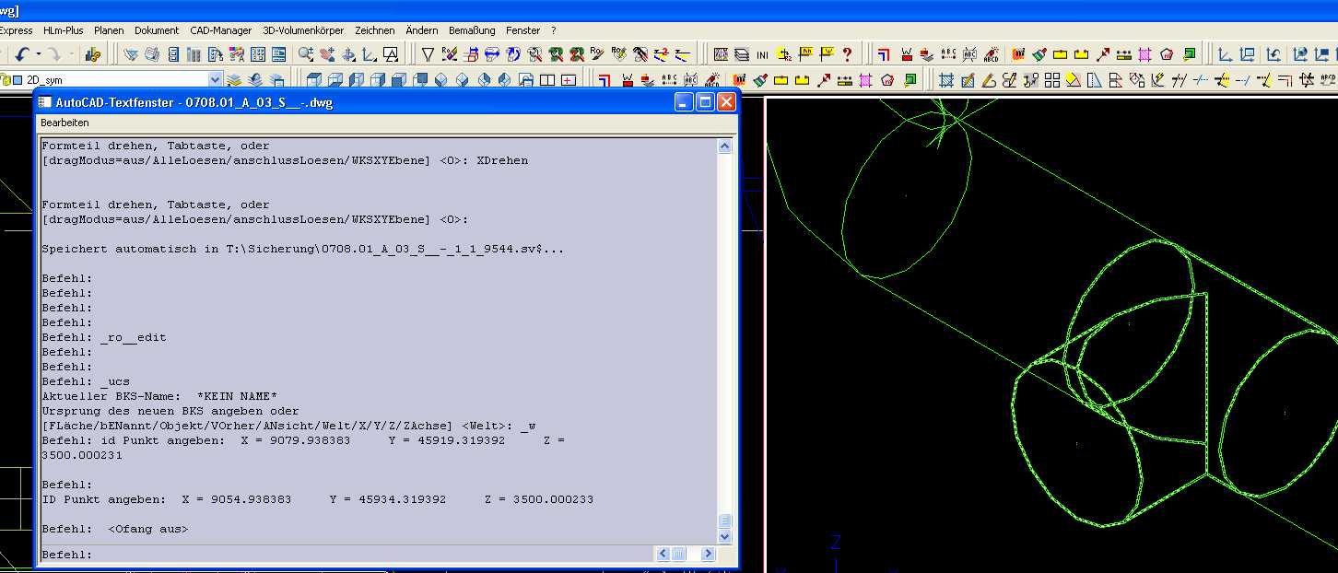Switch to Left view cube icon
1338x573 pixels.
tap(358, 80)
